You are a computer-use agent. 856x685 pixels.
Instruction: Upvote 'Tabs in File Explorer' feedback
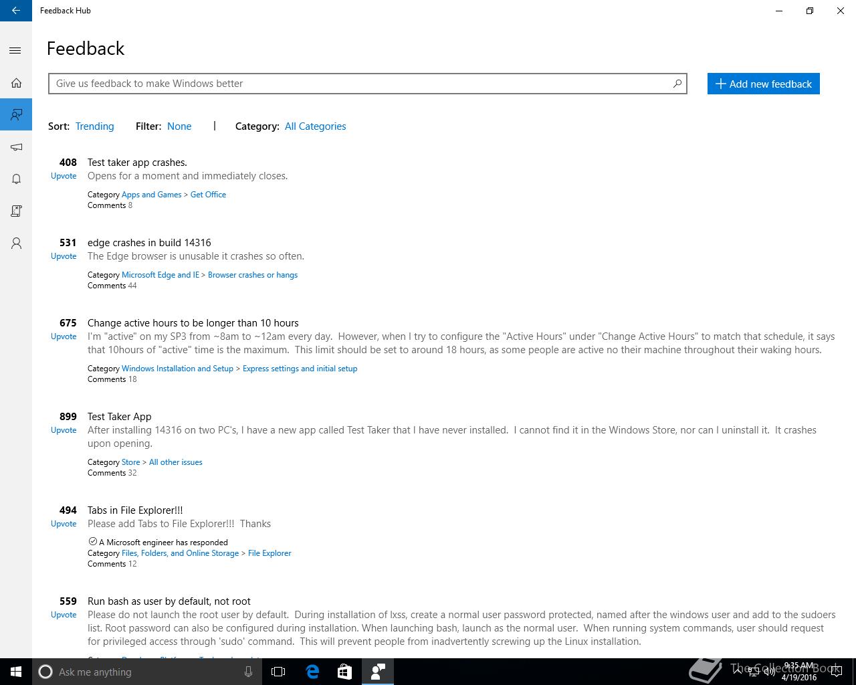point(64,524)
